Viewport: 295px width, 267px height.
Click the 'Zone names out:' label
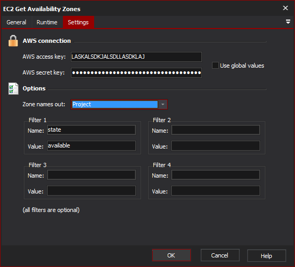click(x=44, y=104)
